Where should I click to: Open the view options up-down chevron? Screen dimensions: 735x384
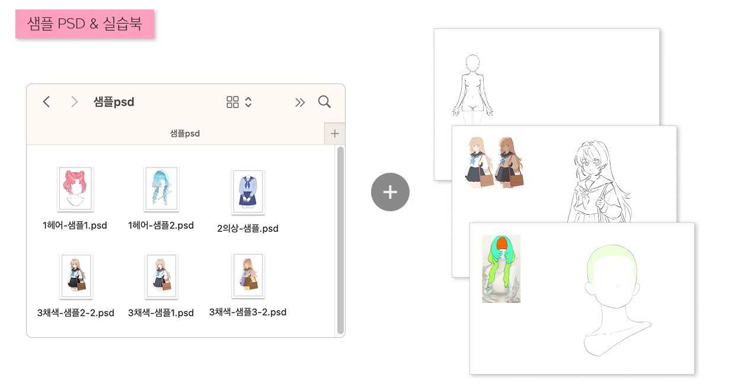point(248,102)
